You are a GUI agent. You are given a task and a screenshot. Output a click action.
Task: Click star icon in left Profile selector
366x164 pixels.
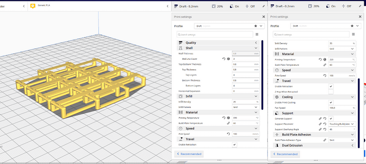click(x=256, y=26)
